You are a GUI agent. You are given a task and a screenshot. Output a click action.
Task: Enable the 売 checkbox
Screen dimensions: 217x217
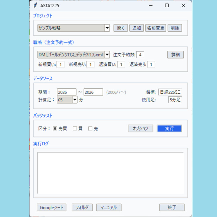tap(90, 129)
